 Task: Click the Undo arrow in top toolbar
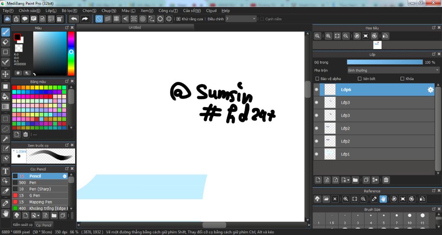(x=74, y=19)
